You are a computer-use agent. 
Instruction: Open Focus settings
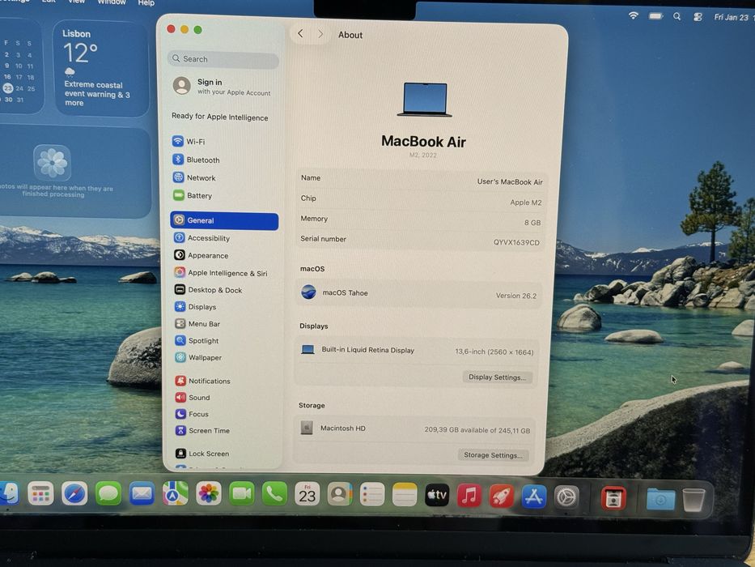pos(192,414)
